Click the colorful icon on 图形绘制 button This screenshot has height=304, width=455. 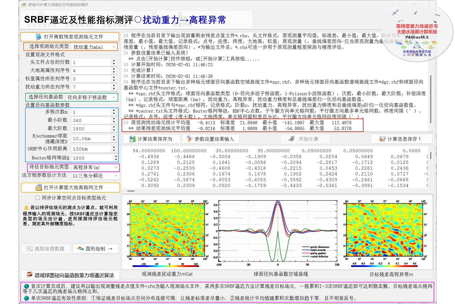point(80,249)
